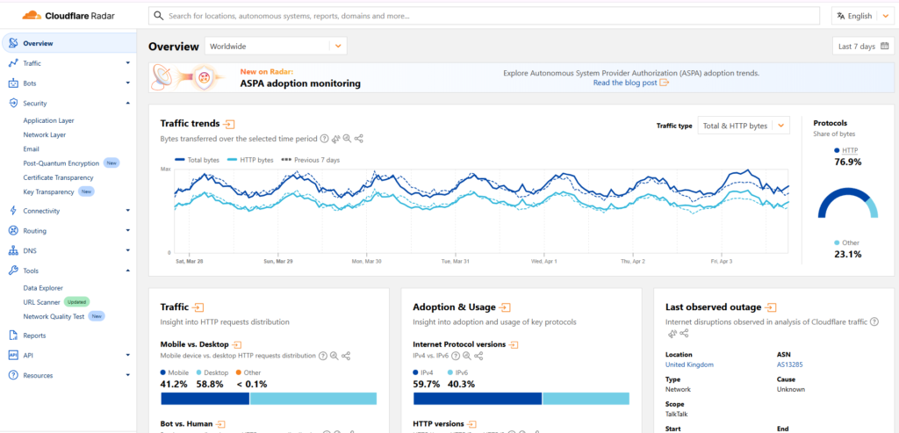This screenshot has height=433, width=899.
Task: Click the DNS sidebar icon
Action: 13,250
